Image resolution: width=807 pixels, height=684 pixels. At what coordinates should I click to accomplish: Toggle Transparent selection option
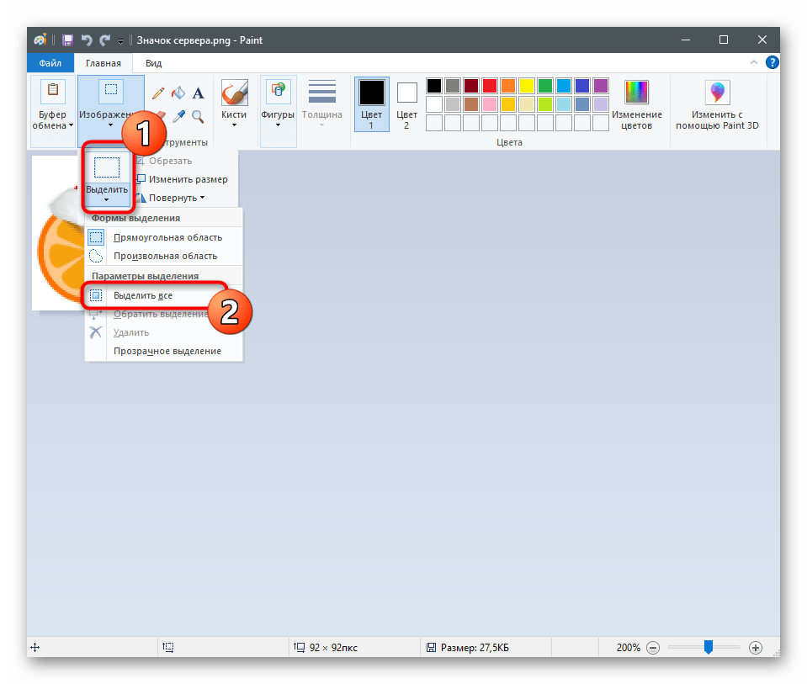(167, 351)
